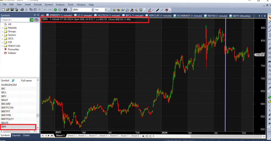Click the green Back navigation arrow
Screen dimensions: 271x141
55,10
